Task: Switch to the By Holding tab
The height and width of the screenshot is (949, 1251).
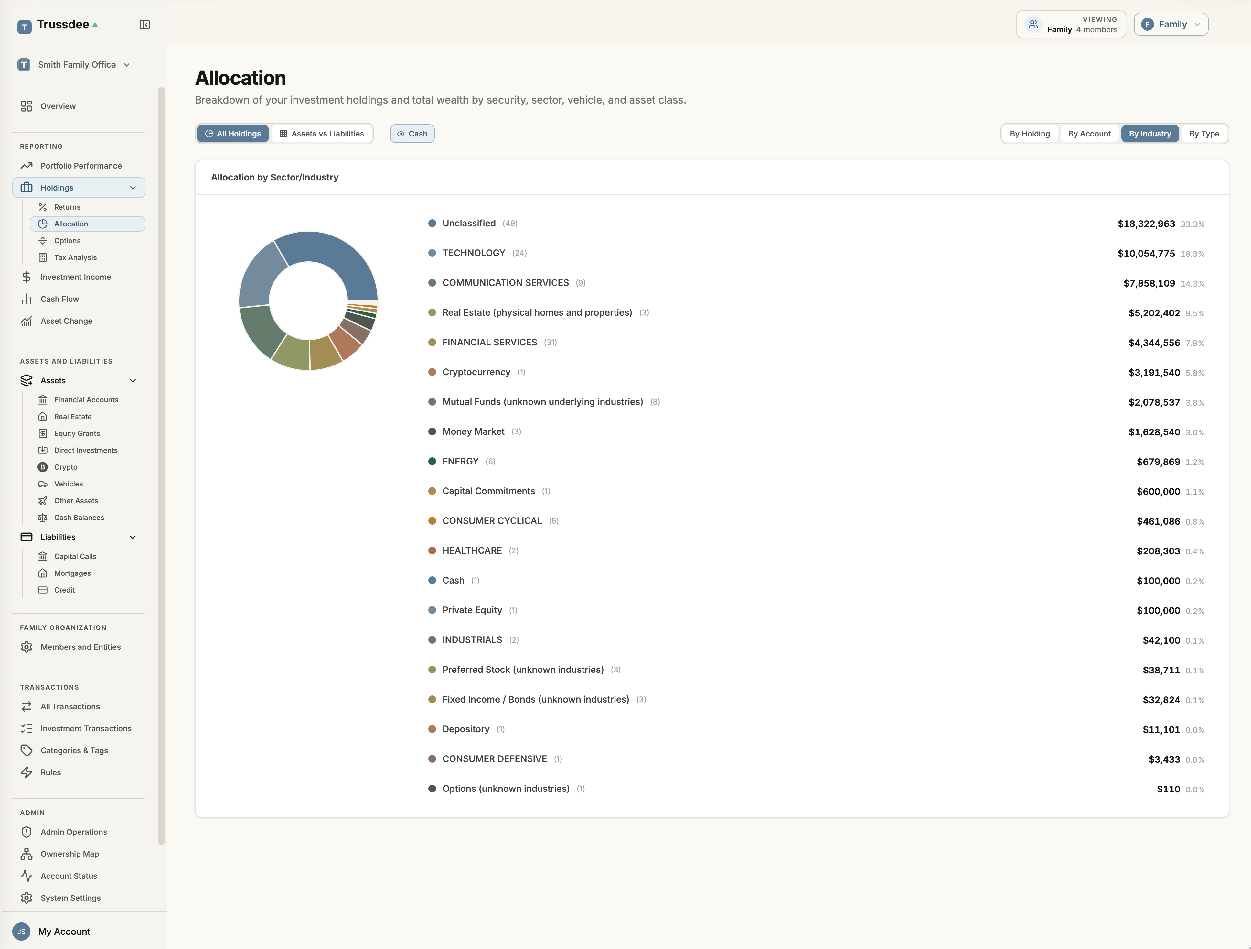Action: click(1029, 134)
